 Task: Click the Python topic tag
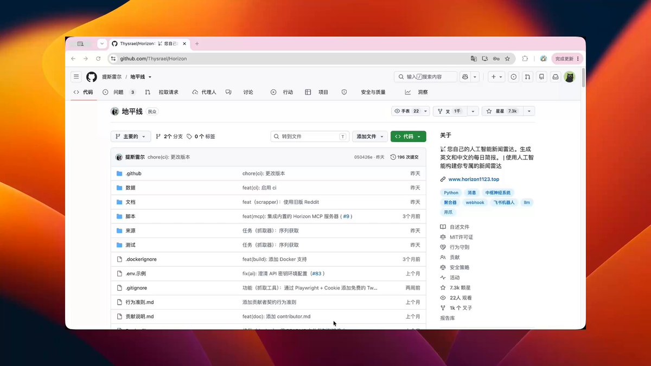coord(451,192)
